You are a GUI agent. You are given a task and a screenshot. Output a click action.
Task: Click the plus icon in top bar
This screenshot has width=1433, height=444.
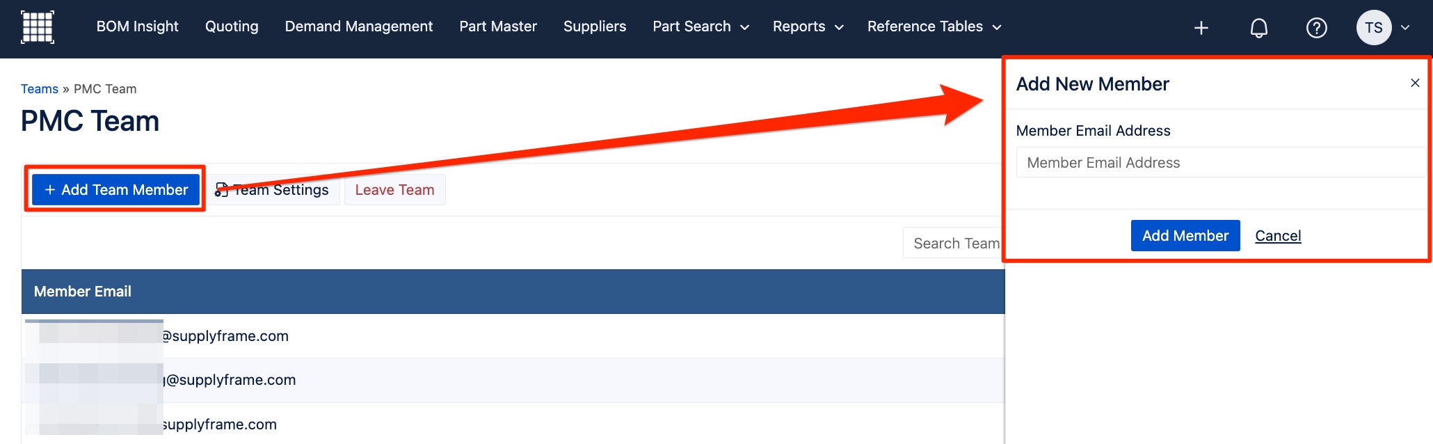pos(1201,28)
